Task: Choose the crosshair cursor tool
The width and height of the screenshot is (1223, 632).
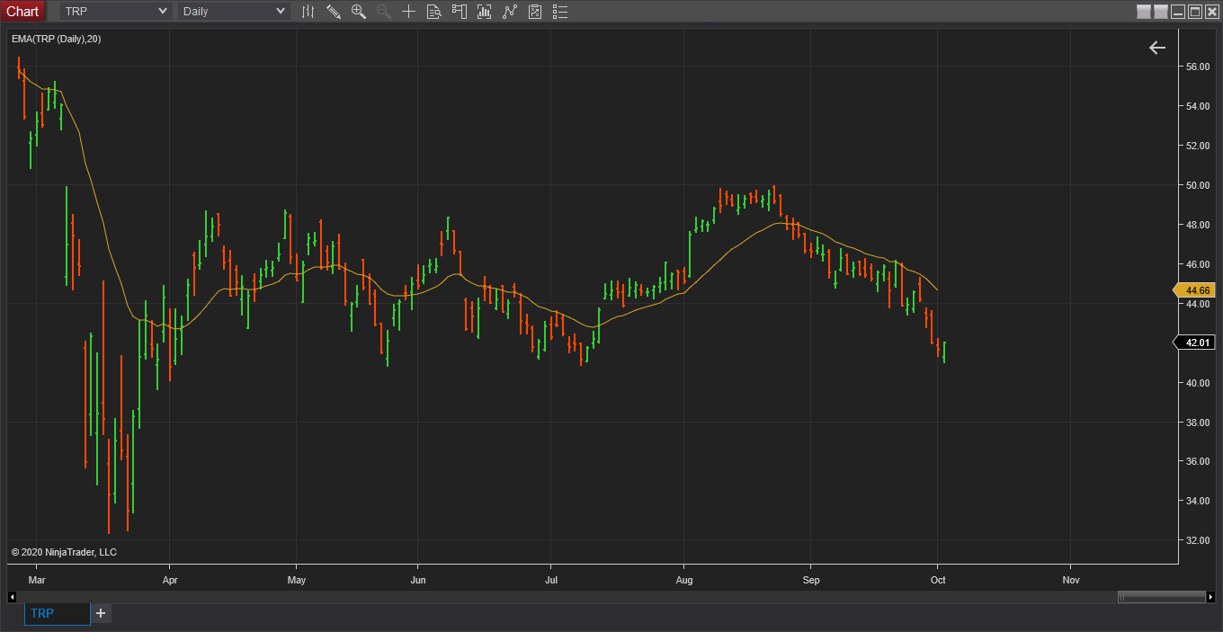Action: point(408,12)
